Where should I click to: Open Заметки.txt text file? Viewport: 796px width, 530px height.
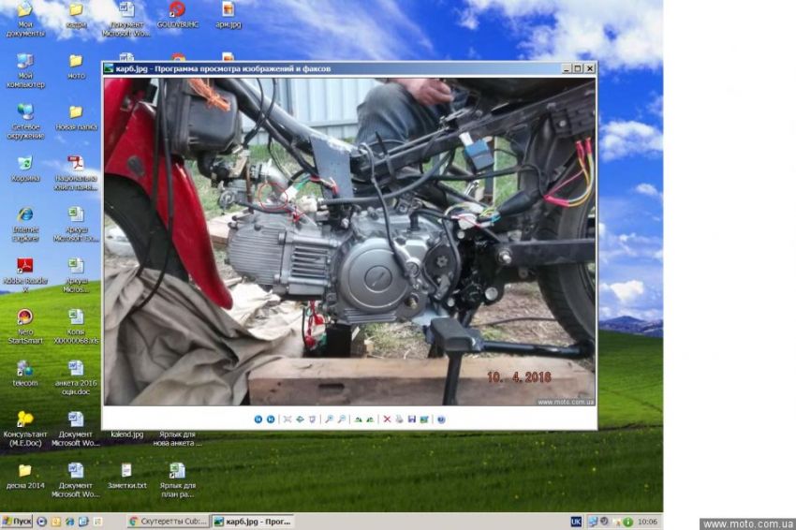127,477
